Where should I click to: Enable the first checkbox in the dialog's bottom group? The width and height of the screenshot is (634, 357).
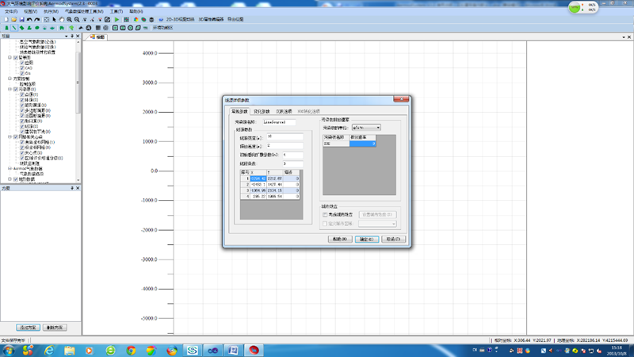point(325,214)
